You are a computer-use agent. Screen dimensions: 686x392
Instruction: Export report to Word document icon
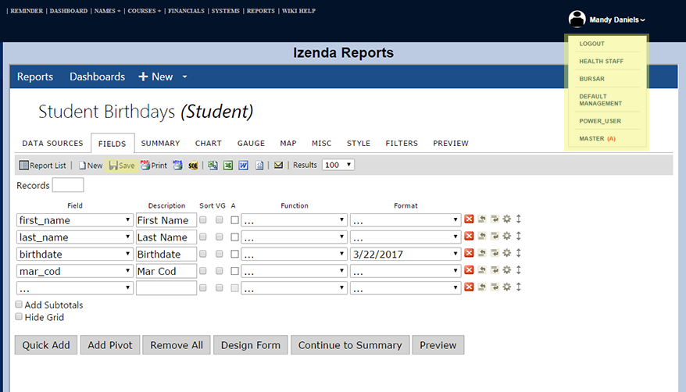(243, 166)
